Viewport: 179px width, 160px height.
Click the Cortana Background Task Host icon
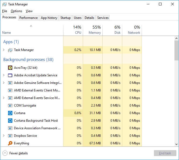(10, 121)
